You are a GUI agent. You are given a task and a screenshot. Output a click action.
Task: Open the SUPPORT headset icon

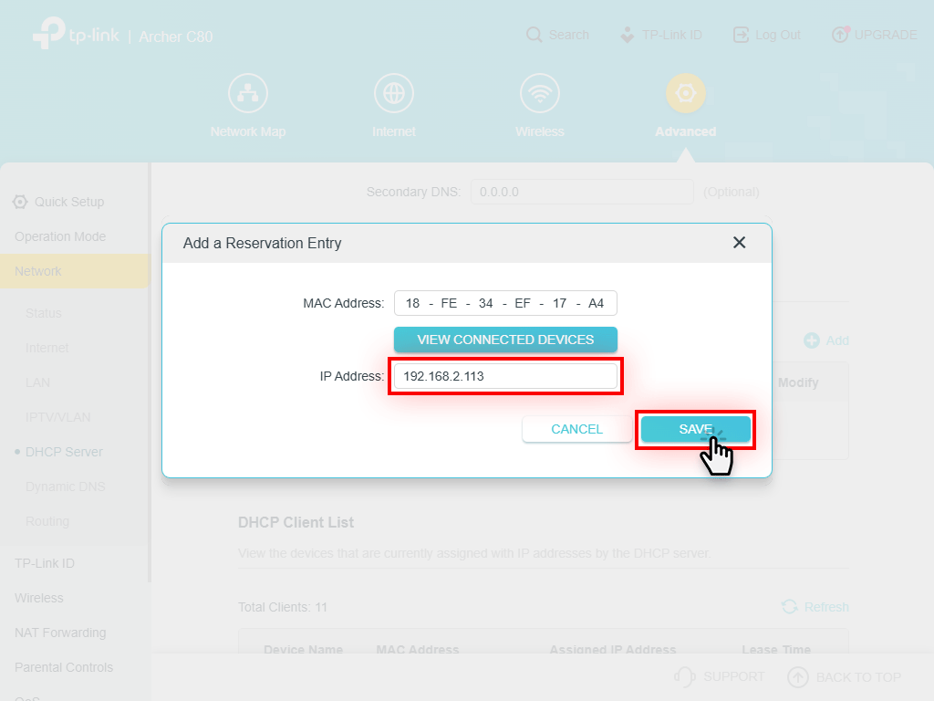pyautogui.click(x=685, y=677)
